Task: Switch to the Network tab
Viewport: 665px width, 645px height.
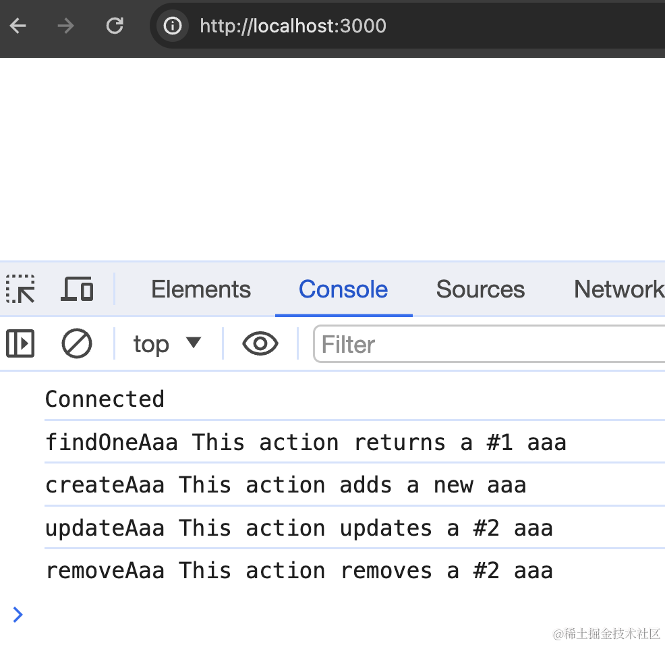Action: click(x=618, y=289)
